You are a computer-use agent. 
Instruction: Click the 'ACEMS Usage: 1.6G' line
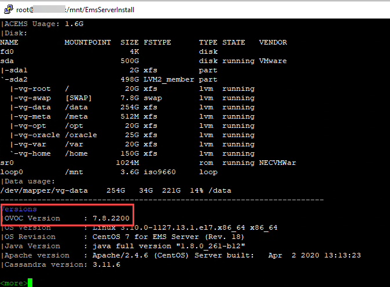42,24
